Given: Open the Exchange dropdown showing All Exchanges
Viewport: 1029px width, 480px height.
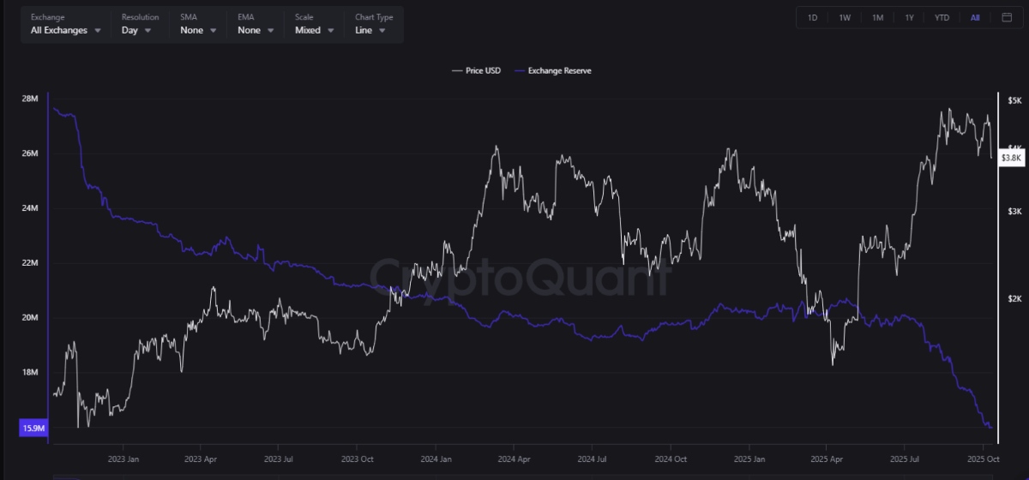Looking at the screenshot, I should point(66,30).
